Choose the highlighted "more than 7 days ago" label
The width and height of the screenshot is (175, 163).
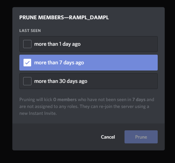pos(59,63)
